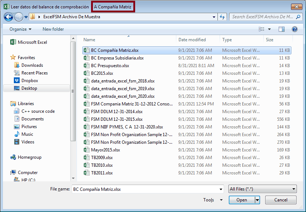
Task: Click Excel icon beside Mayor2015.xlsx
Action: pos(86,150)
